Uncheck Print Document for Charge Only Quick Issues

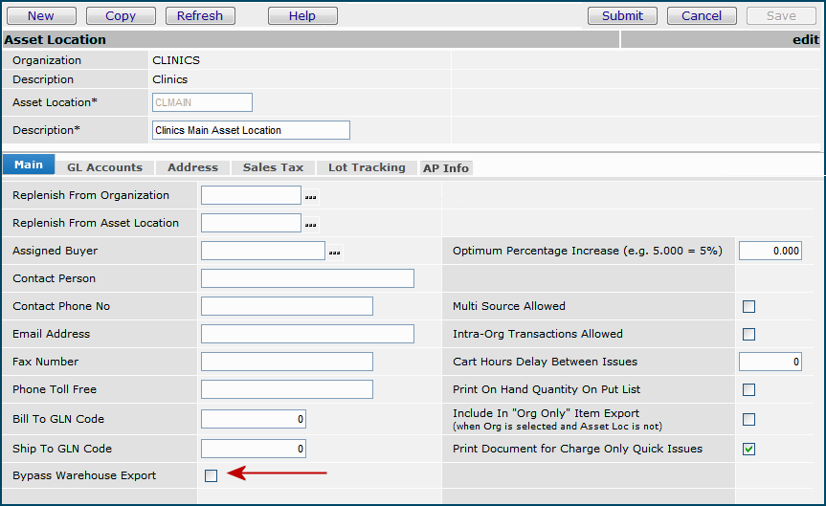748,449
